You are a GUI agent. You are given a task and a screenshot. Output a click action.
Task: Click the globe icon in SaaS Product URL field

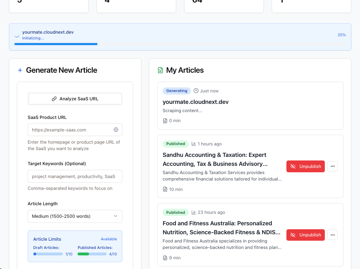coord(116,130)
